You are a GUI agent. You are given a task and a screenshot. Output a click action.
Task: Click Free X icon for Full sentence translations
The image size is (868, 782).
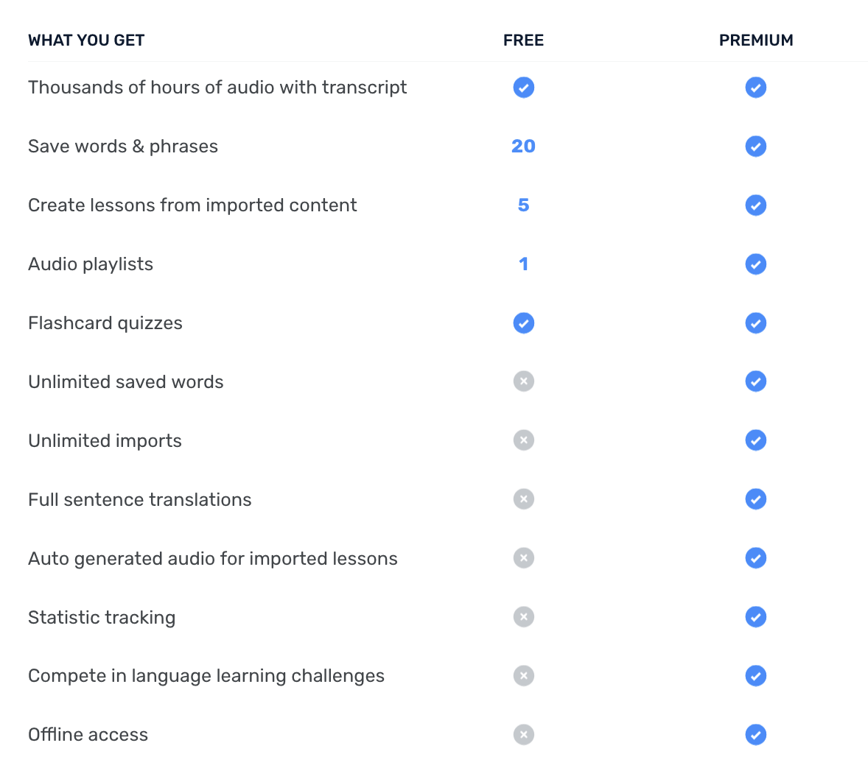[523, 499]
